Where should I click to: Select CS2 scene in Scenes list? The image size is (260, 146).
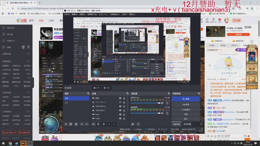76,103
